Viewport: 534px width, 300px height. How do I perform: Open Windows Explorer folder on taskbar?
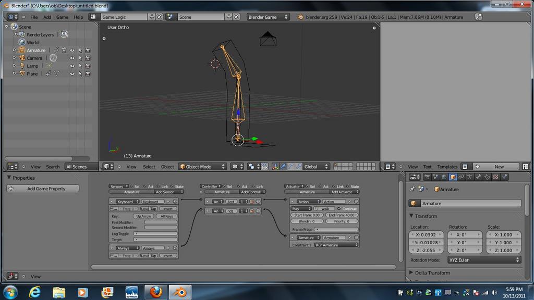tap(58, 292)
